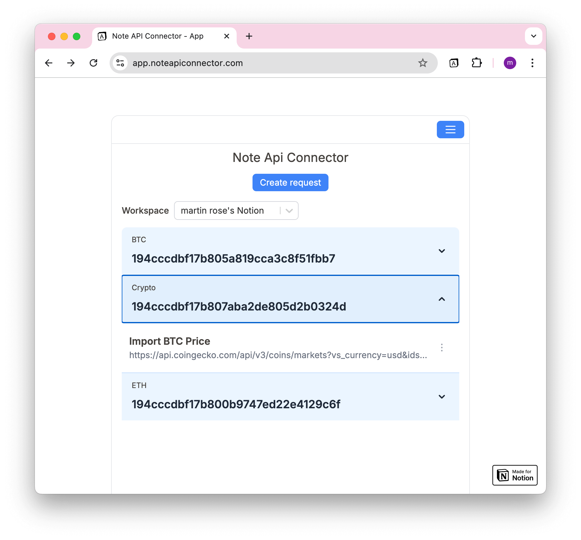Image resolution: width=581 pixels, height=540 pixels.
Task: Open the browser extensions puzzle icon
Action: point(477,63)
